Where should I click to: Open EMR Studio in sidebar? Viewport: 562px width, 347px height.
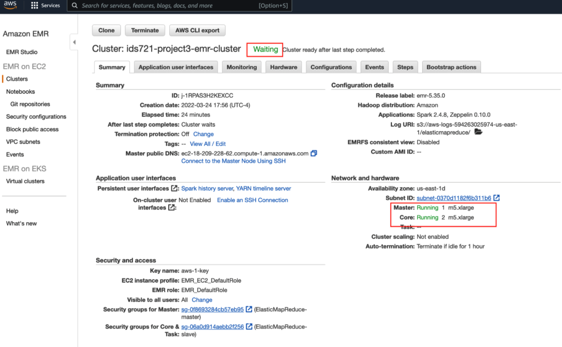(22, 52)
